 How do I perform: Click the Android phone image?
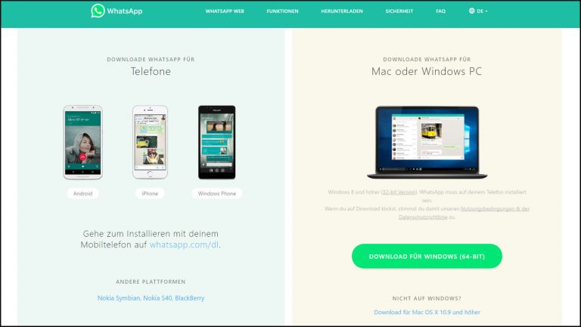pyautogui.click(x=82, y=142)
